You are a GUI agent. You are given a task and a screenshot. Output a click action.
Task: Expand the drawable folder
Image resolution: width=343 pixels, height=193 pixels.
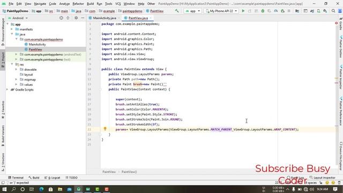(x=17, y=69)
